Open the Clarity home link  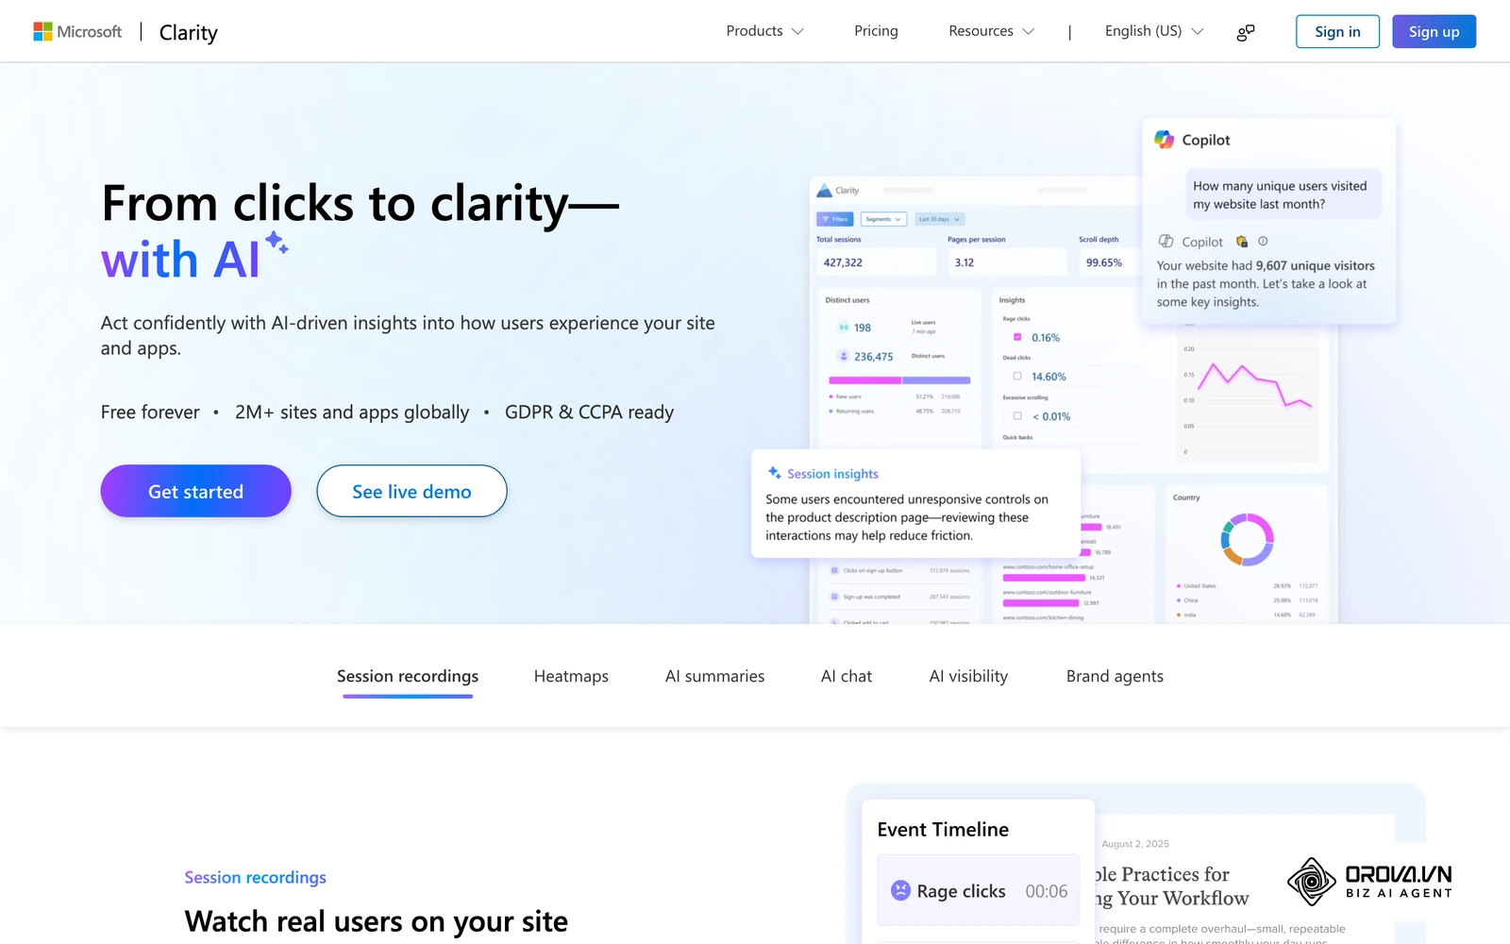coord(188,32)
